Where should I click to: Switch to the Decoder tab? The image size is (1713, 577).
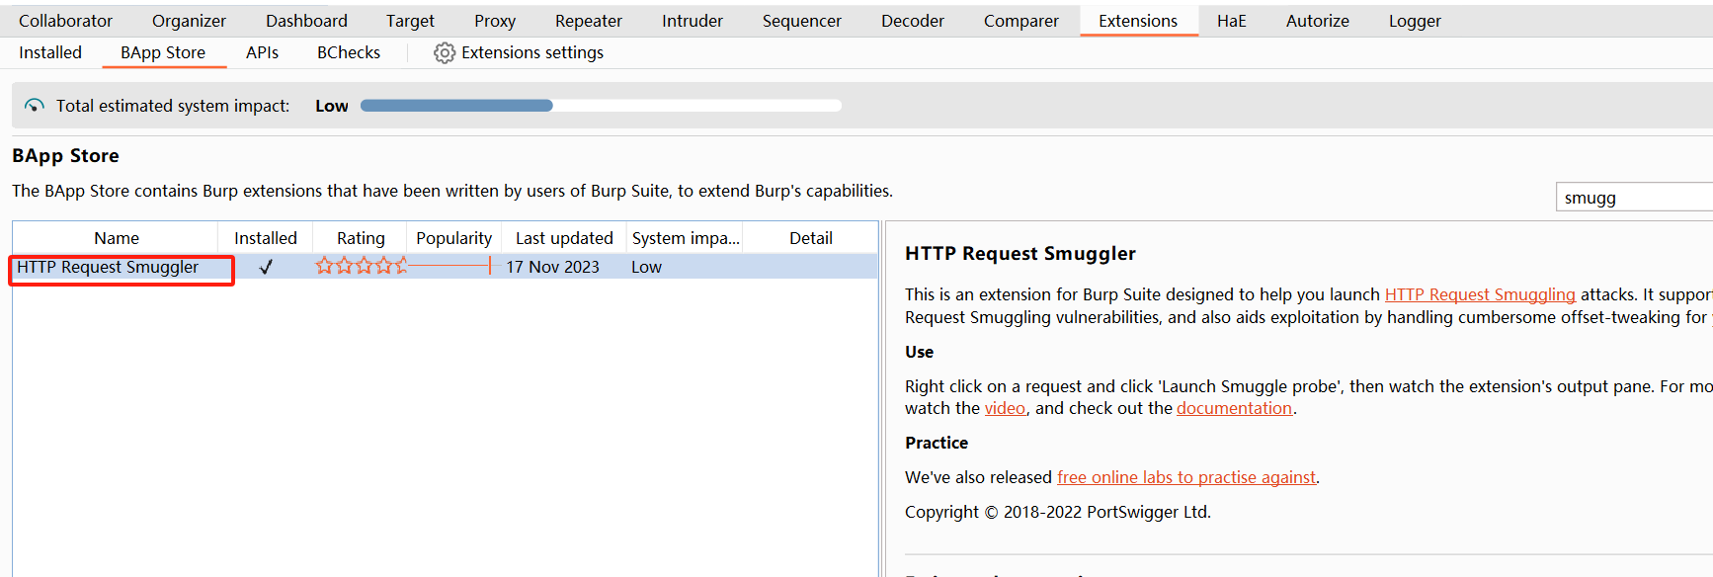913,21
